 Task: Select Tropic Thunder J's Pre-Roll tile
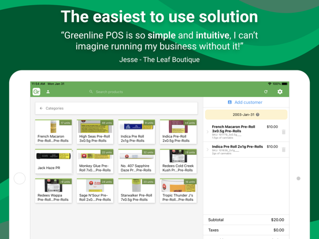178,191
